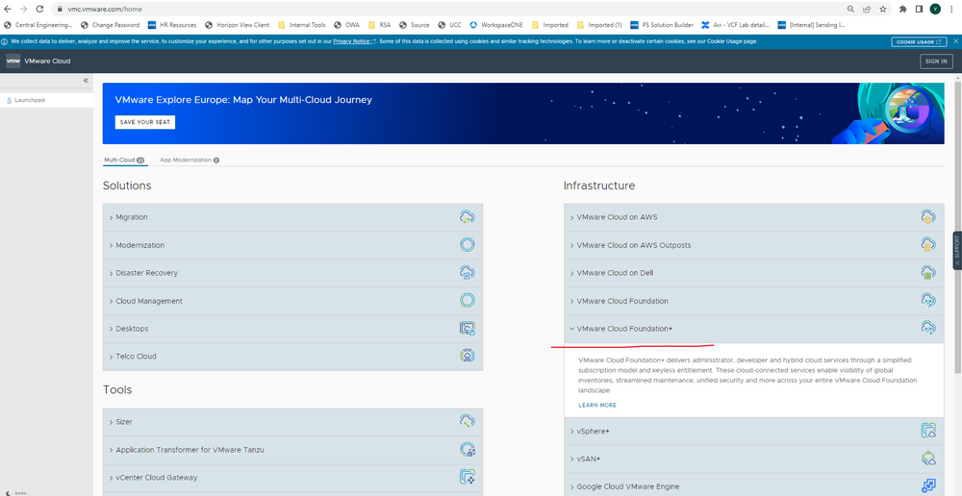Click the COOKIE USAGE button
This screenshot has width=962, height=496.
click(919, 41)
